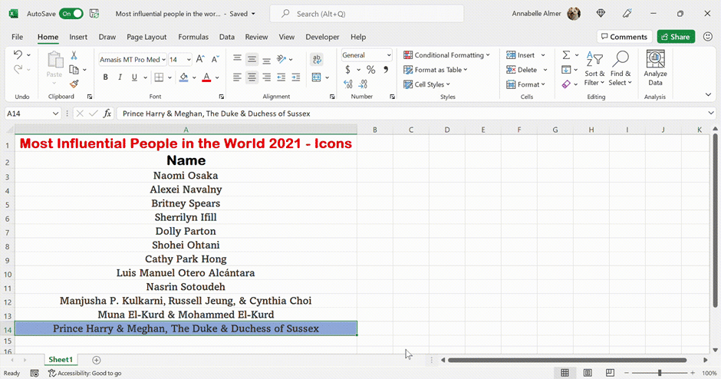
Task: Click the Cut scissors icon
Action: coord(74,55)
